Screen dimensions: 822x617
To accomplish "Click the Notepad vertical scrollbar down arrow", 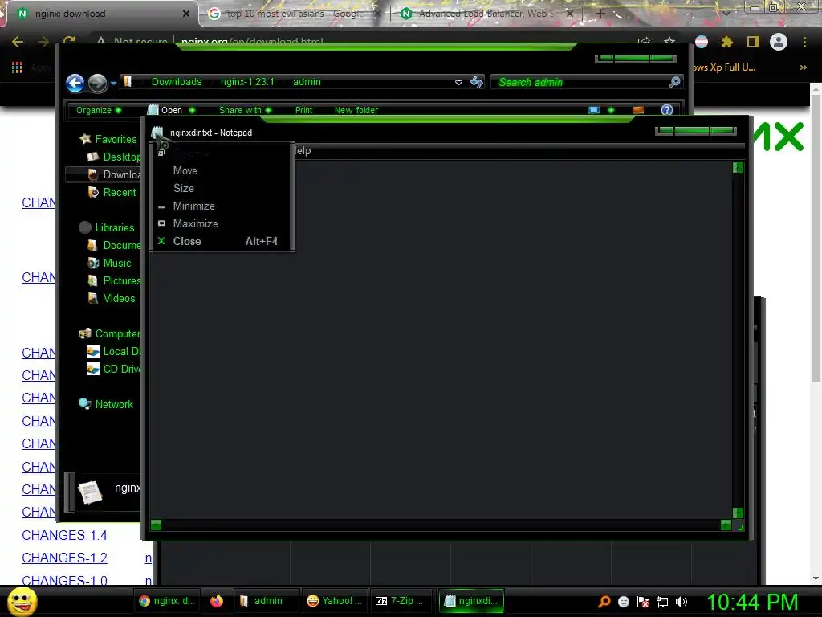I will [x=738, y=513].
